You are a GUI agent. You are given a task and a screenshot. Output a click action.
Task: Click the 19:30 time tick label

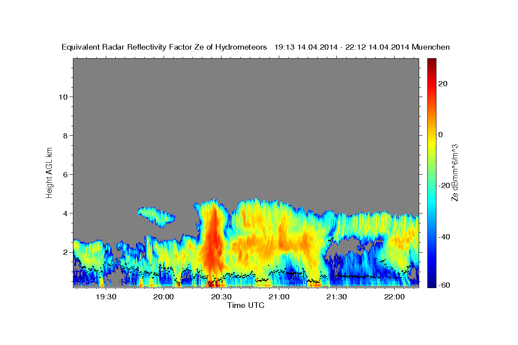coord(106,297)
